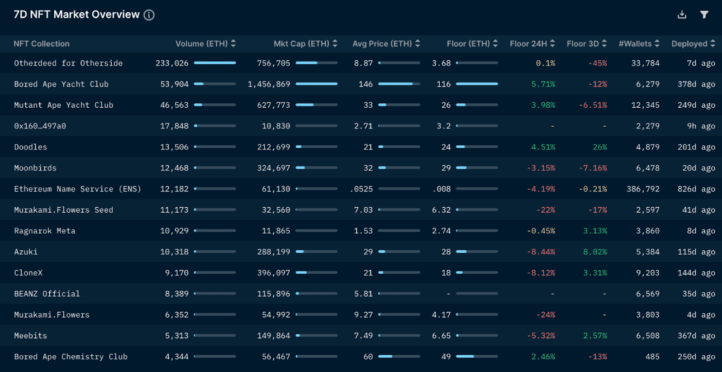Sort by Mkt Cap (ETH) arrows icon

click(x=335, y=44)
